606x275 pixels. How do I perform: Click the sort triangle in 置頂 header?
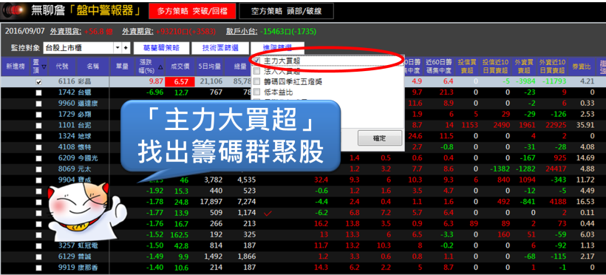click(44, 67)
